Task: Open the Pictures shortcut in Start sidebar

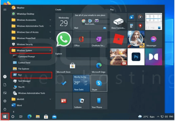Action: 5,93
